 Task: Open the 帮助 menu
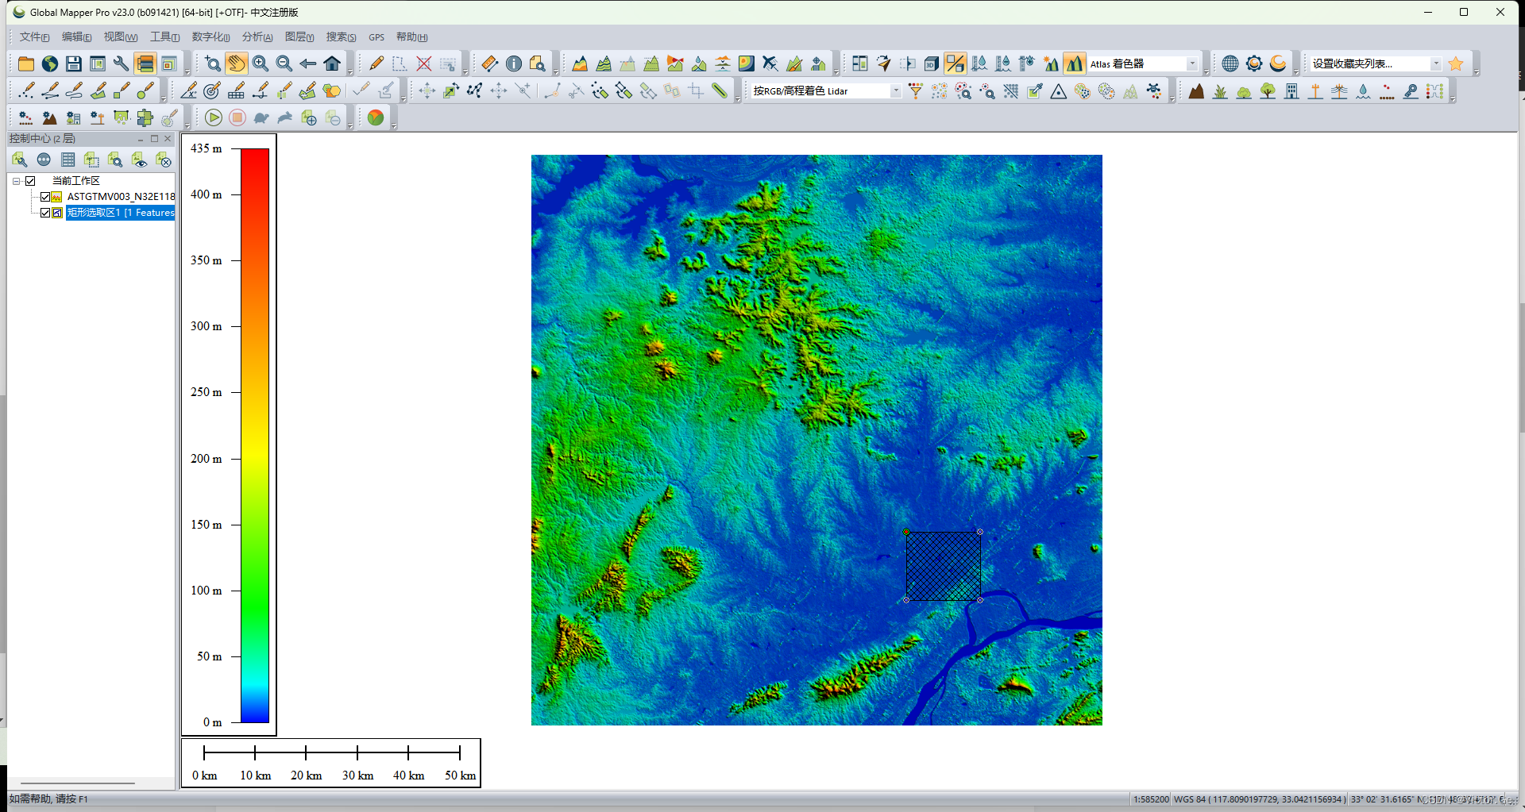pyautogui.click(x=411, y=37)
